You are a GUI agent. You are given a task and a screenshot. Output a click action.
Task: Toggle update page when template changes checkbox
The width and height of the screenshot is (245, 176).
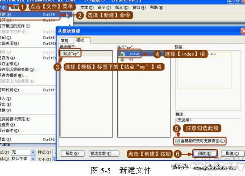click(x=178, y=141)
